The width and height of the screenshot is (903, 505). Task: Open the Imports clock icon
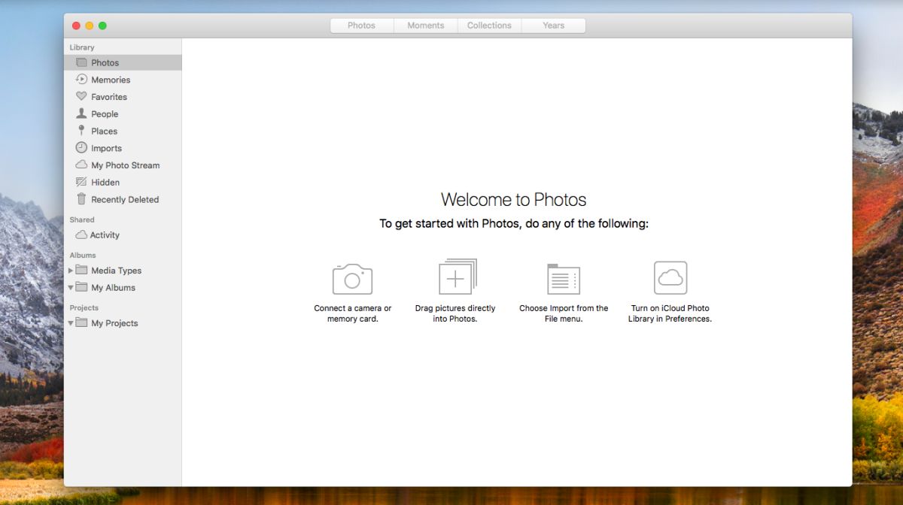81,148
